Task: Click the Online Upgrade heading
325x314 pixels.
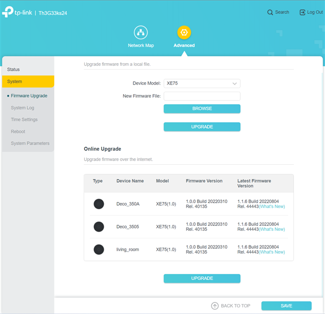Action: tap(102, 149)
